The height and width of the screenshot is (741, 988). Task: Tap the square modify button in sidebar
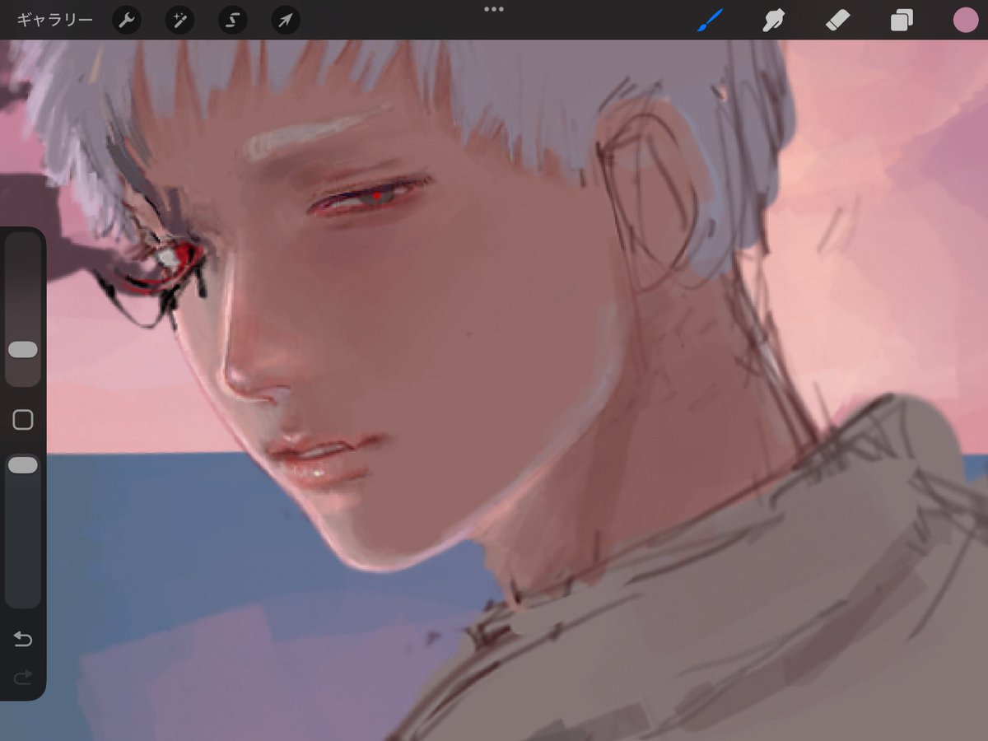(x=23, y=420)
